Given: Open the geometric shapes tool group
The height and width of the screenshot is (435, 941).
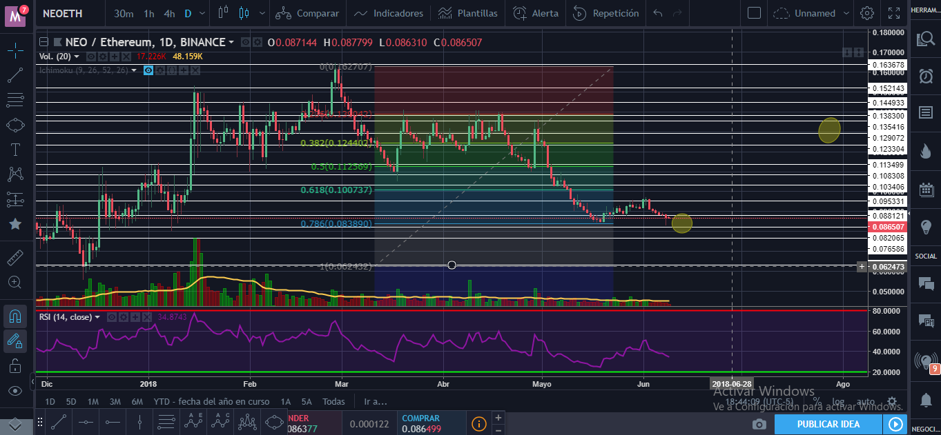Looking at the screenshot, I should tap(15, 125).
